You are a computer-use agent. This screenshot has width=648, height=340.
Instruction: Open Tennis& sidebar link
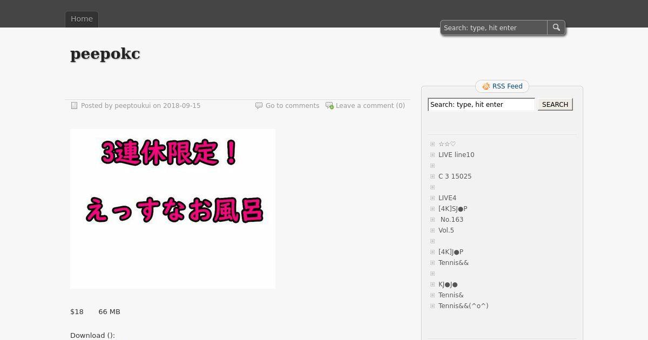pyautogui.click(x=451, y=295)
